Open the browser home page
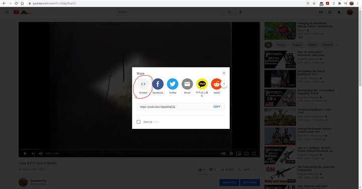362x189 pixels. (22, 4)
